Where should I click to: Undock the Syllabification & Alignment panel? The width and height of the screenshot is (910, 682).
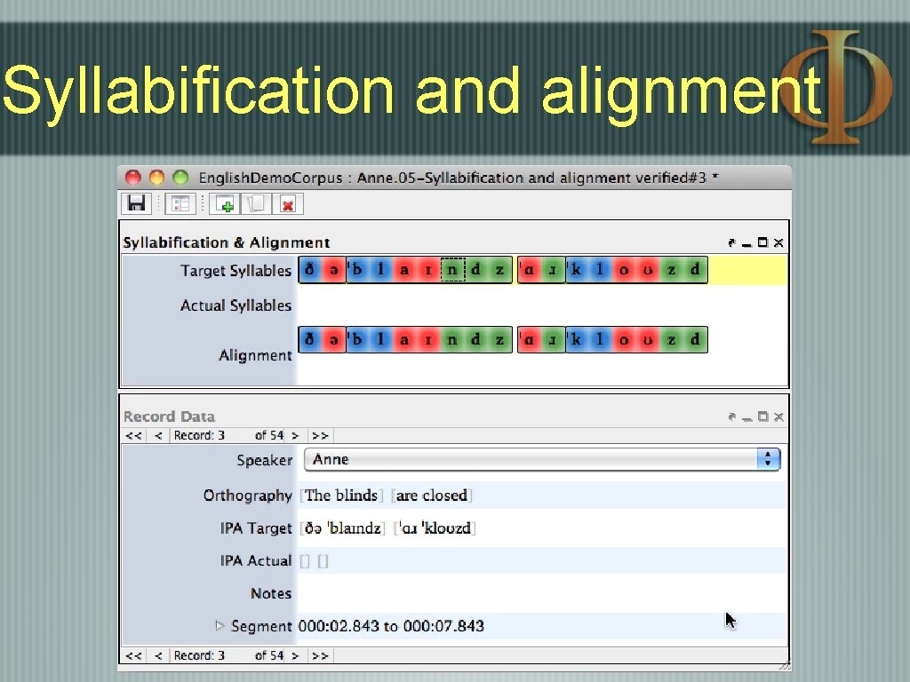click(732, 242)
